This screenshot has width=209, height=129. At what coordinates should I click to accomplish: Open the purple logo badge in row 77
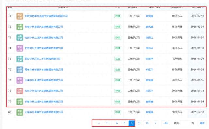click(x=20, y=80)
